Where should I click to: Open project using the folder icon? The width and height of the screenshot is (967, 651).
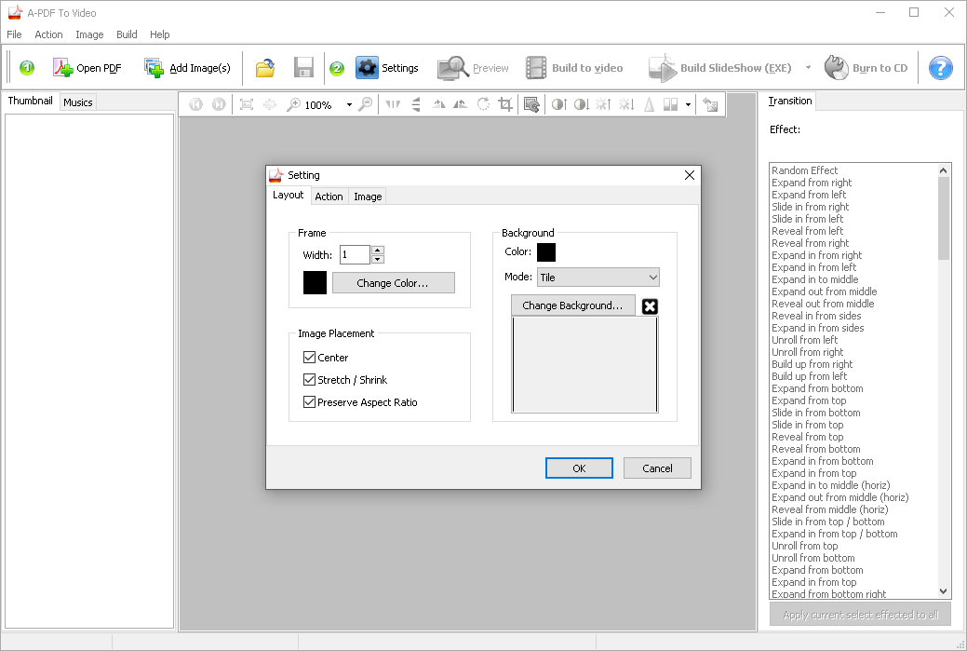click(x=265, y=68)
